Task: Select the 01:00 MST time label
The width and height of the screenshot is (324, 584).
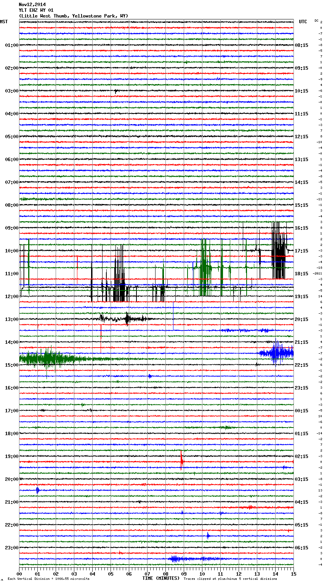Action: click(x=11, y=45)
